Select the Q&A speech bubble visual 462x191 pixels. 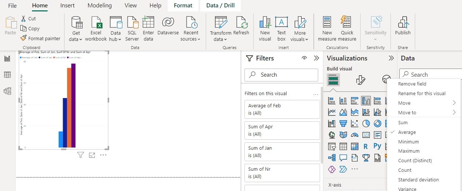(x=343, y=158)
